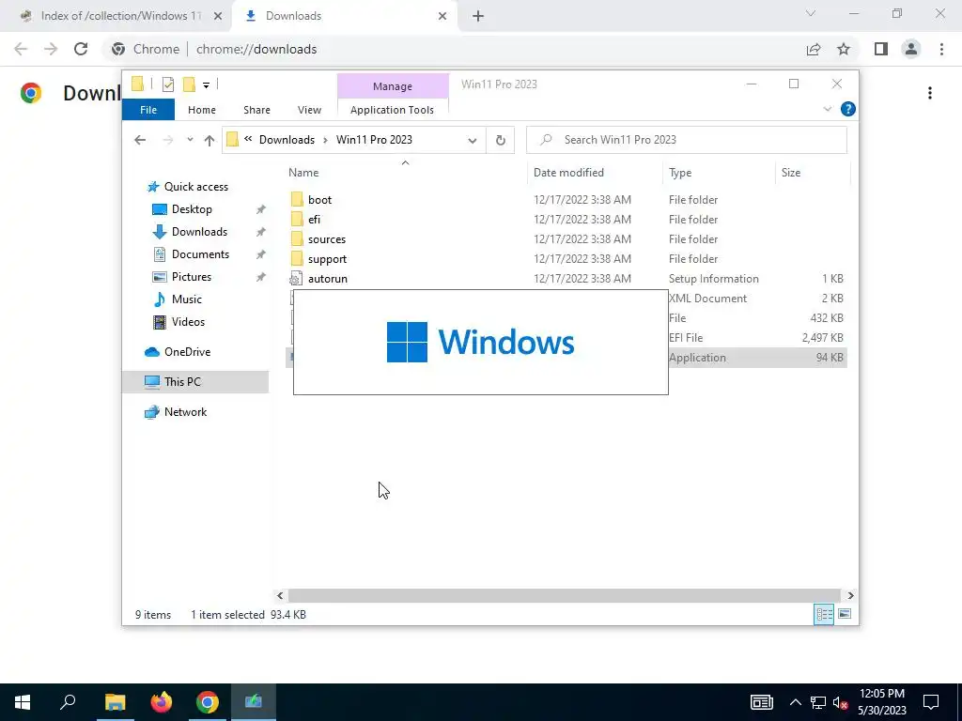Switch to large icons view button
The image size is (962, 721).
(x=845, y=614)
